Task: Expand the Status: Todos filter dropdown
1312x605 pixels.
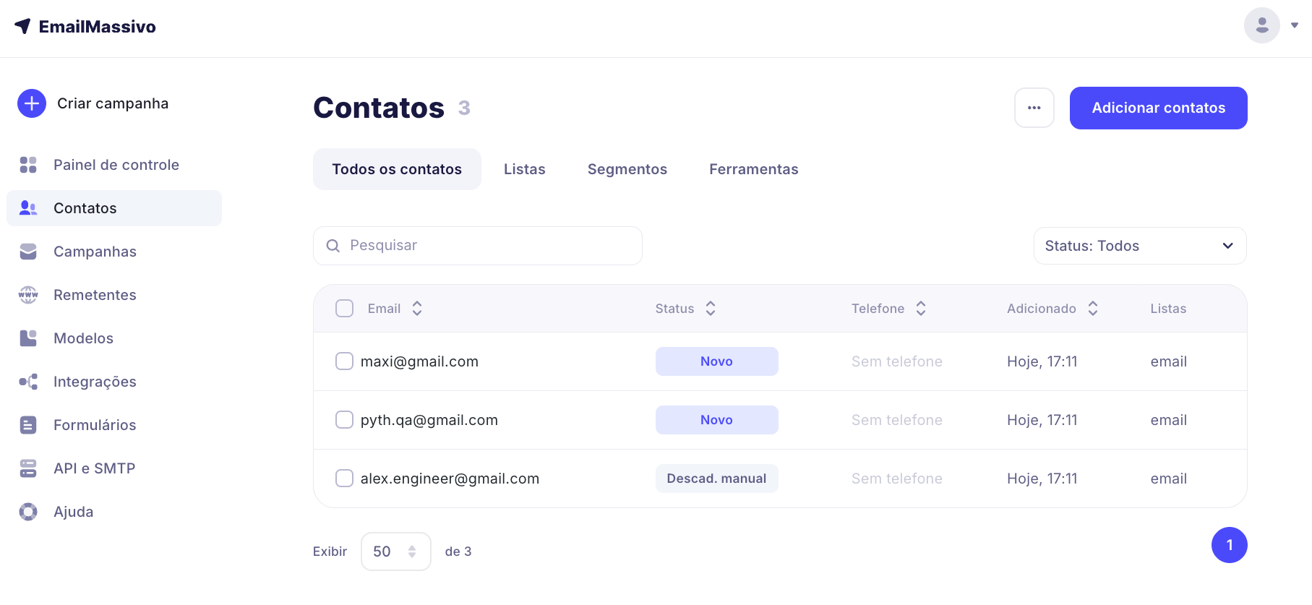Action: 1139,246
